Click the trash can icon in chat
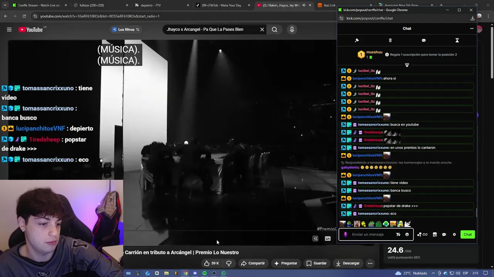Screen dimensions: 494x277 click(390, 40)
